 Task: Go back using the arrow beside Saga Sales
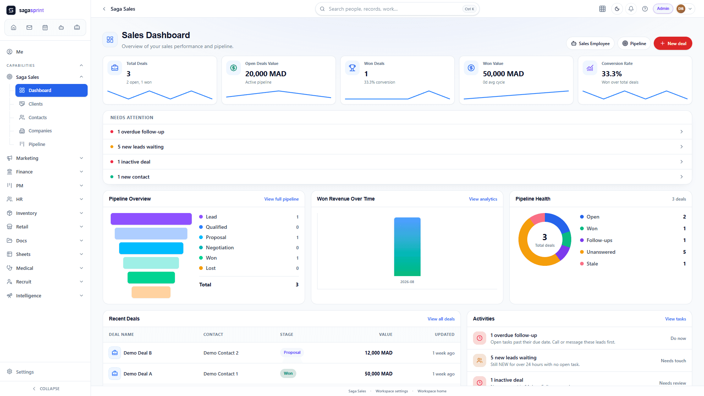[x=104, y=9]
